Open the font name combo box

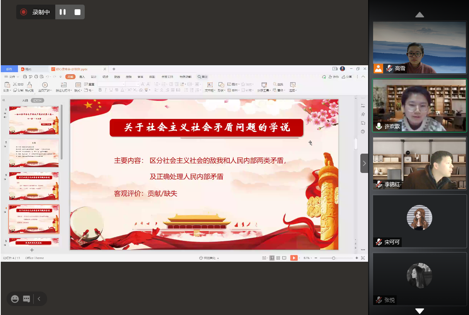coord(111,84)
